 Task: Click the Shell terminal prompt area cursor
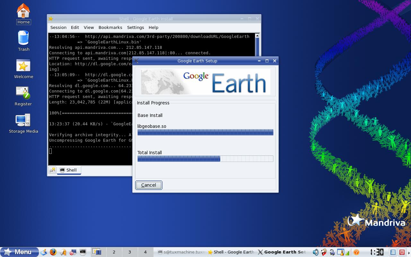[x=50, y=151]
